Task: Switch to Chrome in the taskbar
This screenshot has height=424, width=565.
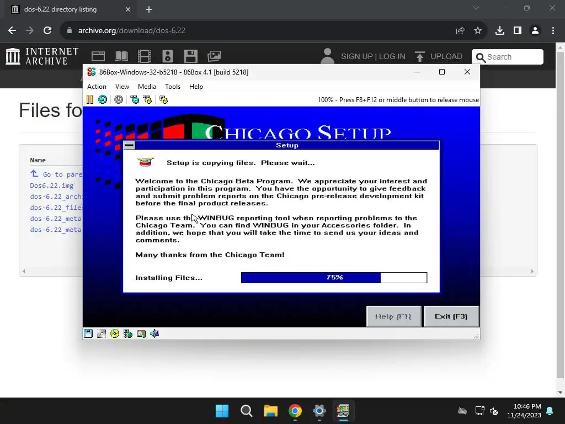Action: point(295,411)
